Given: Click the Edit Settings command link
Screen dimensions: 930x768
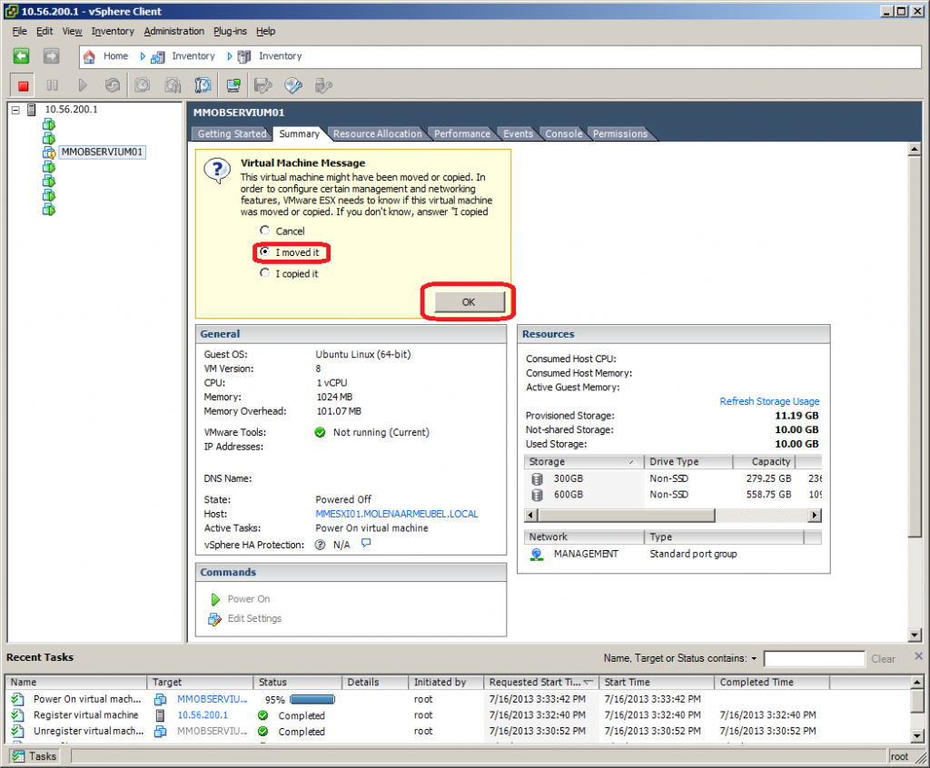Looking at the screenshot, I should click(x=254, y=618).
